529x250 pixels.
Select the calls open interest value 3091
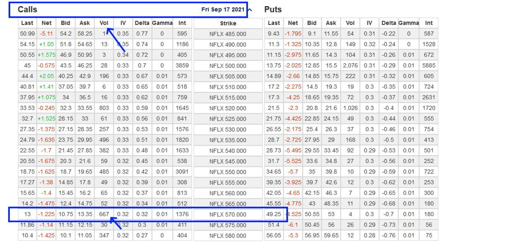(182, 172)
